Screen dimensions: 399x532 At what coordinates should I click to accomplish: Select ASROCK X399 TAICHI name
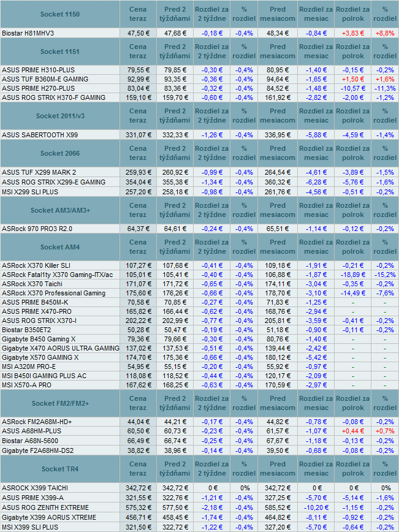click(35, 488)
